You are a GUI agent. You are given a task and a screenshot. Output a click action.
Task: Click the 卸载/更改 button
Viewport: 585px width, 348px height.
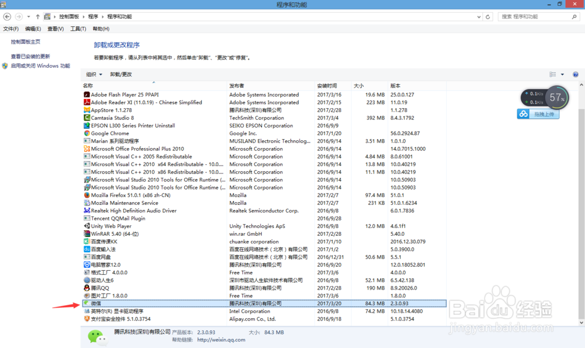coord(121,74)
